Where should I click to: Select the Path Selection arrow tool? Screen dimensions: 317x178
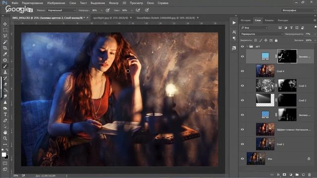click(5, 127)
